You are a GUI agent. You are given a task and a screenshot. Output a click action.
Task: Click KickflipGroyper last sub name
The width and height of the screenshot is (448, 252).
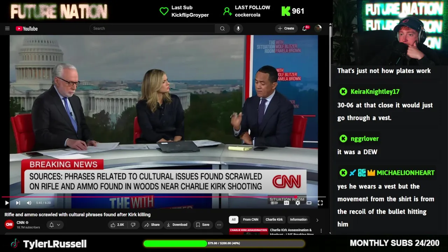190,15
